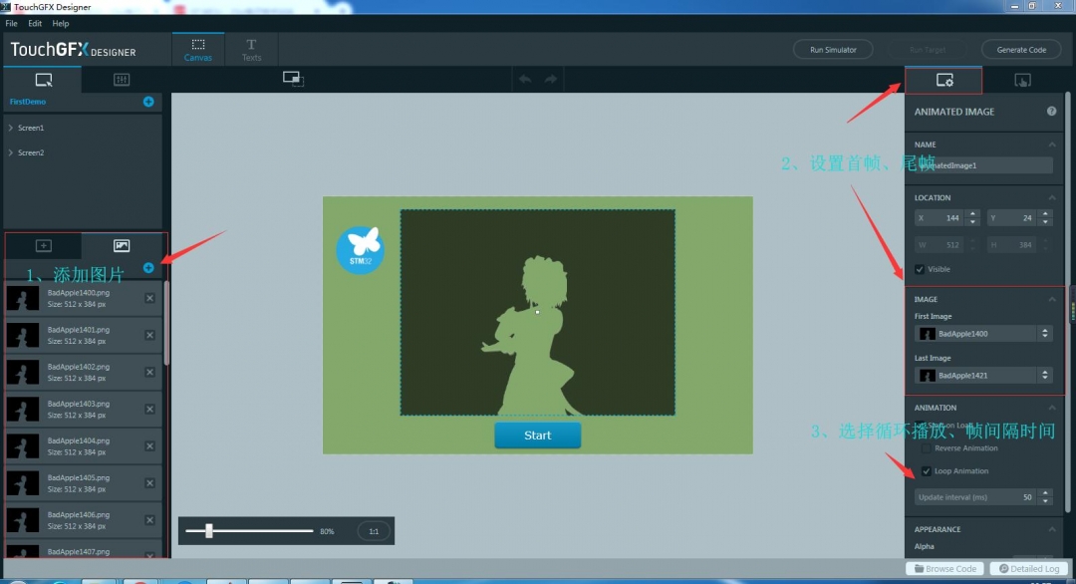Click the add image plus icon

coord(148,268)
